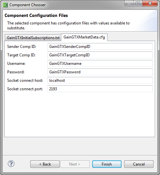Click the Password text field
This screenshot has width=160, height=175.
coord(100,72)
